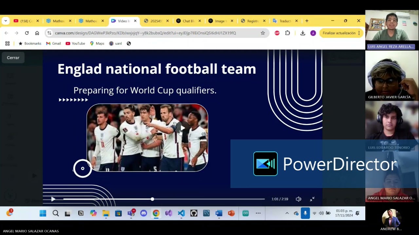Expand hidden system tray icons
The width and height of the screenshot is (419, 235).
click(287, 213)
